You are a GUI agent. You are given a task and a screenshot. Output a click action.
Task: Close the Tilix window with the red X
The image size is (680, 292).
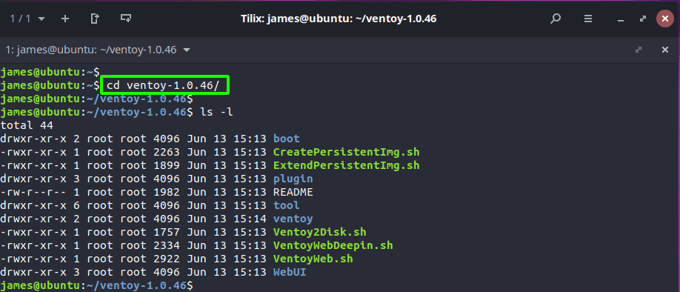pos(665,19)
